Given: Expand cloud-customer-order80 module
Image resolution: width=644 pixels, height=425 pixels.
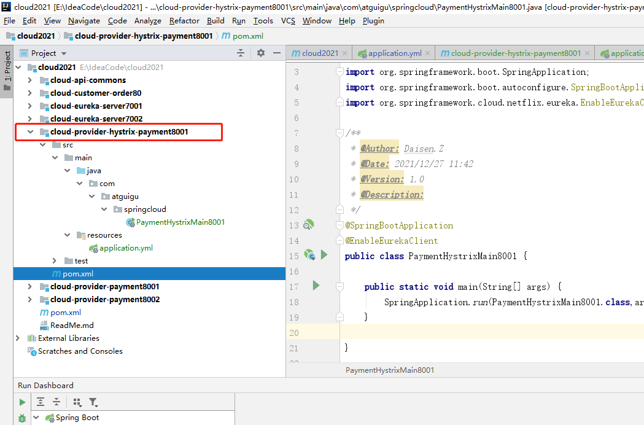Looking at the screenshot, I should (29, 93).
